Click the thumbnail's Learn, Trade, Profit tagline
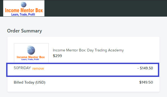Screen dimensions: 167x97 pyautogui.click(x=30, y=59)
